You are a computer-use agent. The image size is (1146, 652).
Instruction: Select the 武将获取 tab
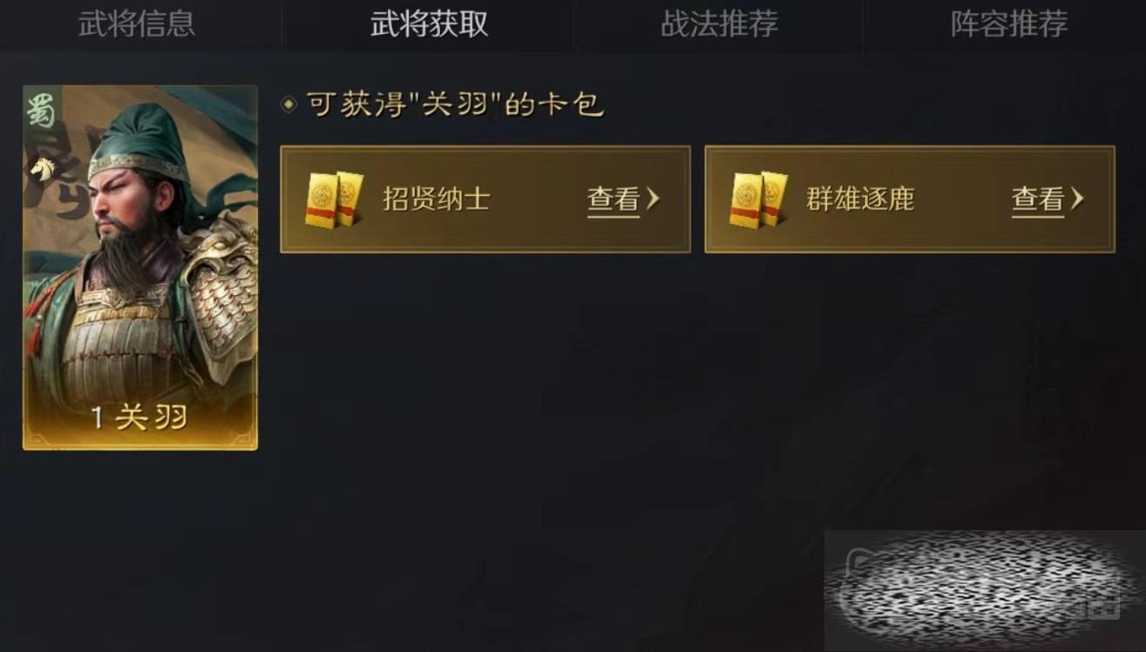[x=429, y=24]
